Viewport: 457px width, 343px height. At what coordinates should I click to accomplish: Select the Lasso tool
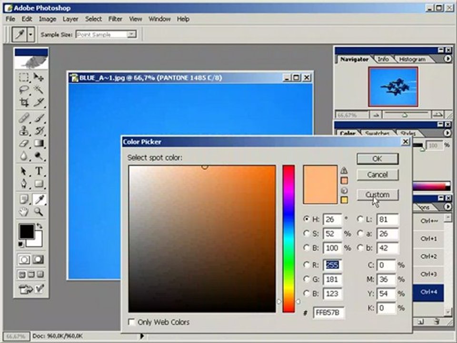click(24, 90)
